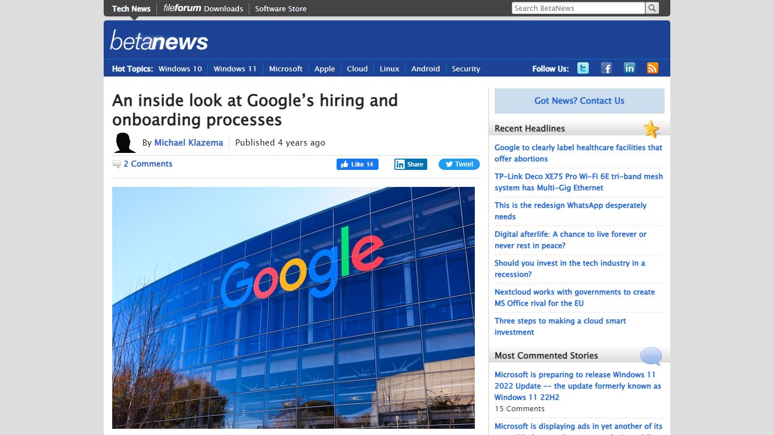Open the Windows 11 hot topic
The image size is (774, 435).
[235, 69]
